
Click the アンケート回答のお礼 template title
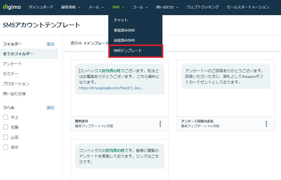coord(197,121)
